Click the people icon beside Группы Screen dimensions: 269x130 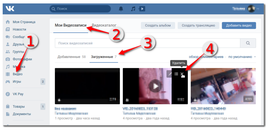[x=8, y=52]
